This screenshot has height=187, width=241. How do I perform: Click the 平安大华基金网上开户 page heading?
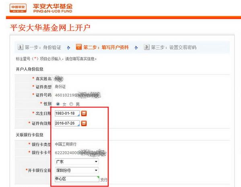point(50,28)
